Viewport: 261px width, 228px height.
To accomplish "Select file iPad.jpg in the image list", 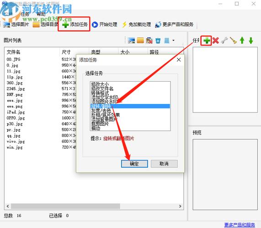I will [16, 112].
